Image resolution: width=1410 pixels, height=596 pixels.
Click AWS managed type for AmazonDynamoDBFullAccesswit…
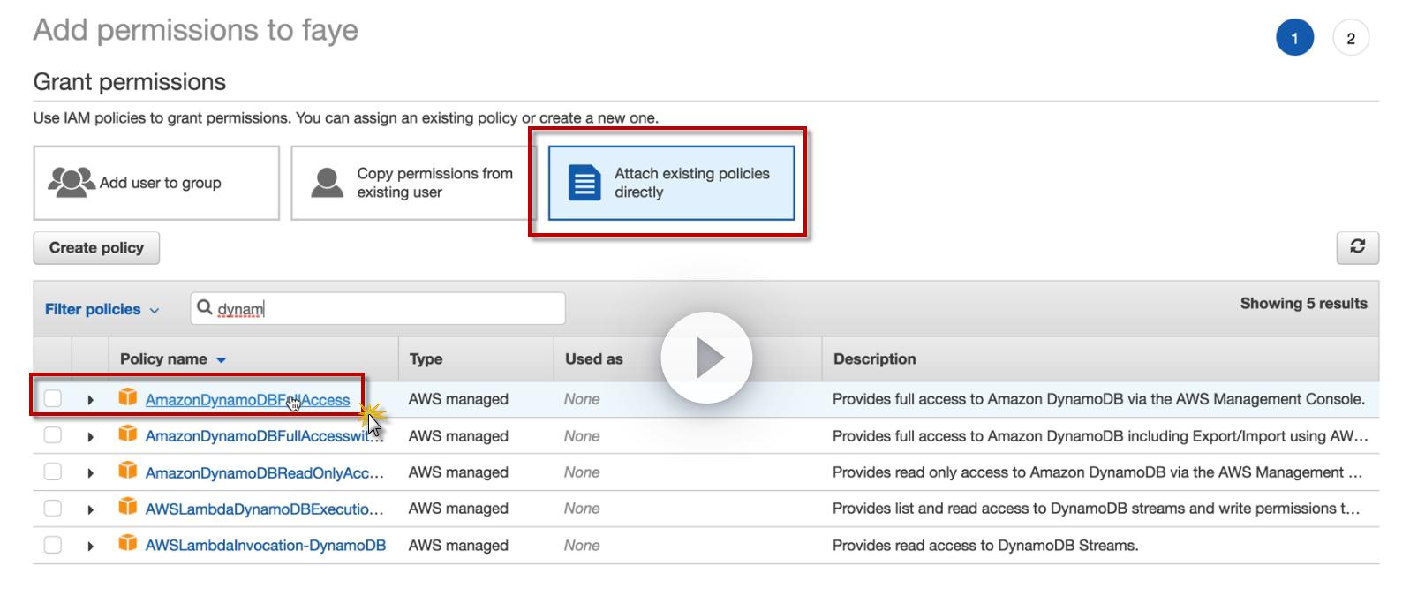click(458, 436)
